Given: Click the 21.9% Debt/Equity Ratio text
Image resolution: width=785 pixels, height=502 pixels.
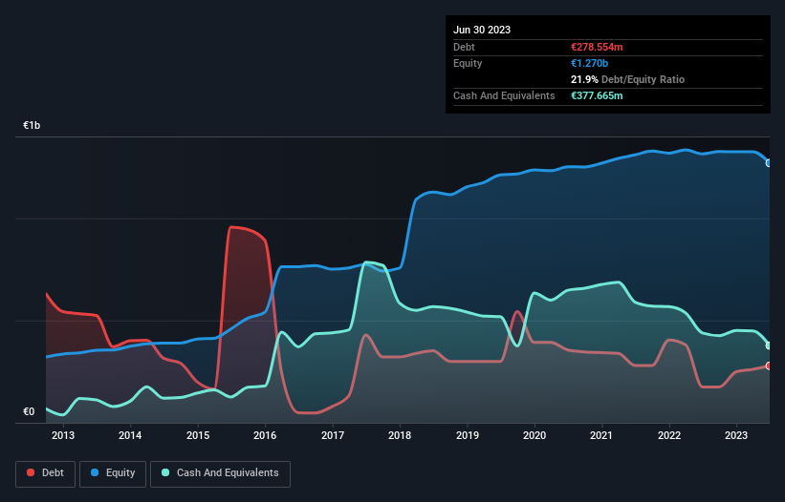Looking at the screenshot, I should (x=628, y=79).
